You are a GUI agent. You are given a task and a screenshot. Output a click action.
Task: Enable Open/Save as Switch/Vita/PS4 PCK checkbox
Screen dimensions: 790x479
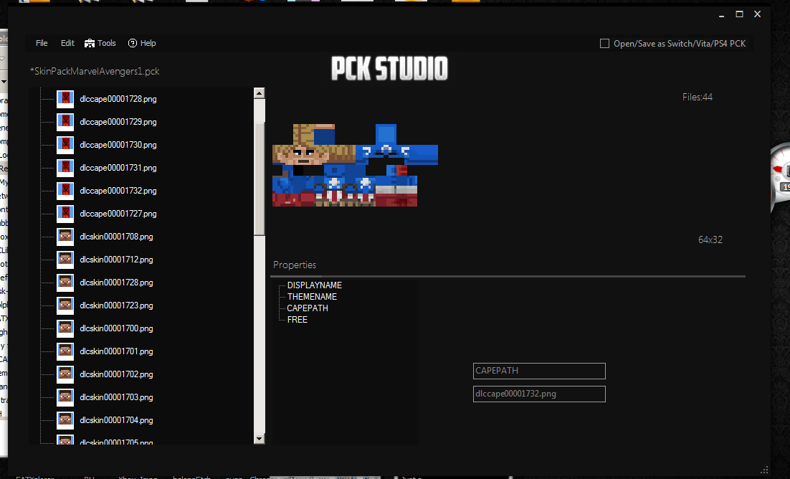tap(604, 44)
